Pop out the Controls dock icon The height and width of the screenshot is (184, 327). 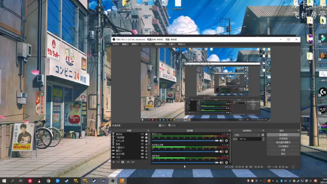tap(298, 131)
